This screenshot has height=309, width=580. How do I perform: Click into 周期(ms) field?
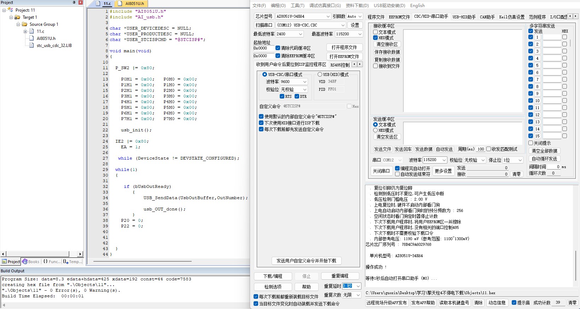click(481, 149)
